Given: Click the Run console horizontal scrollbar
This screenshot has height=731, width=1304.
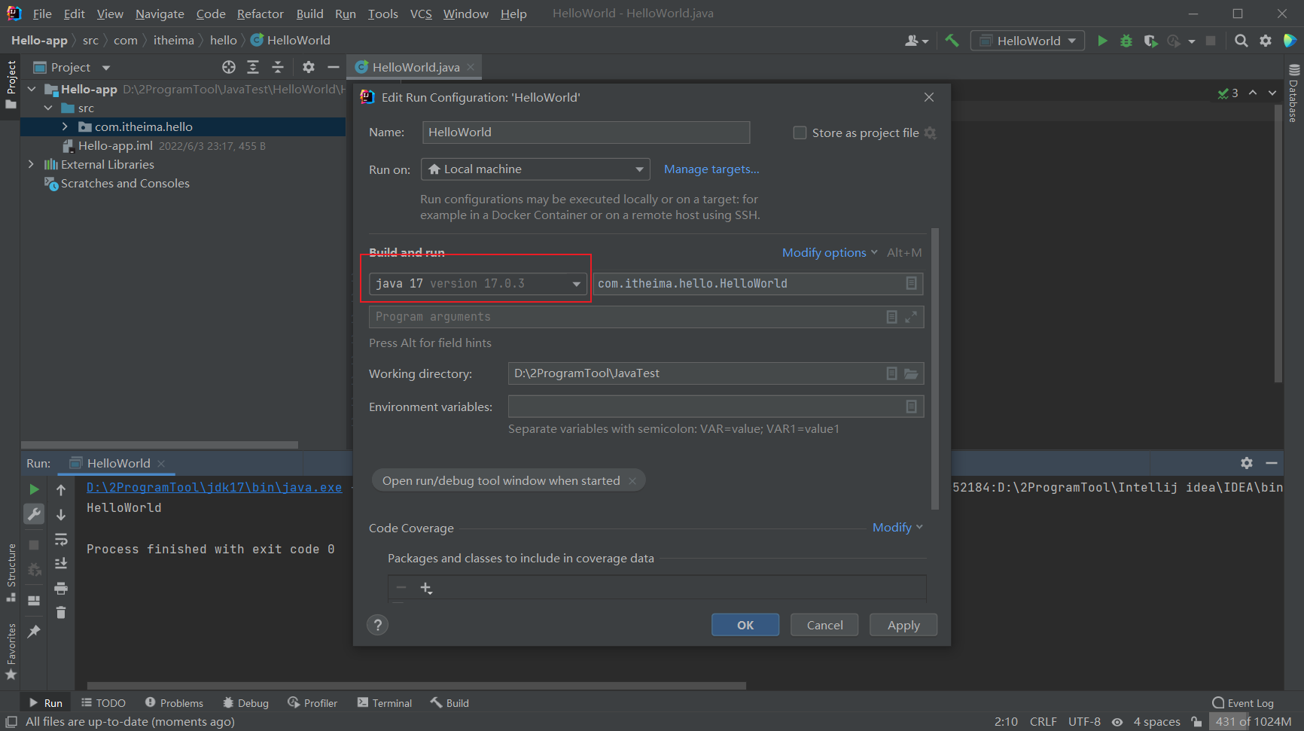Looking at the screenshot, I should tap(416, 686).
